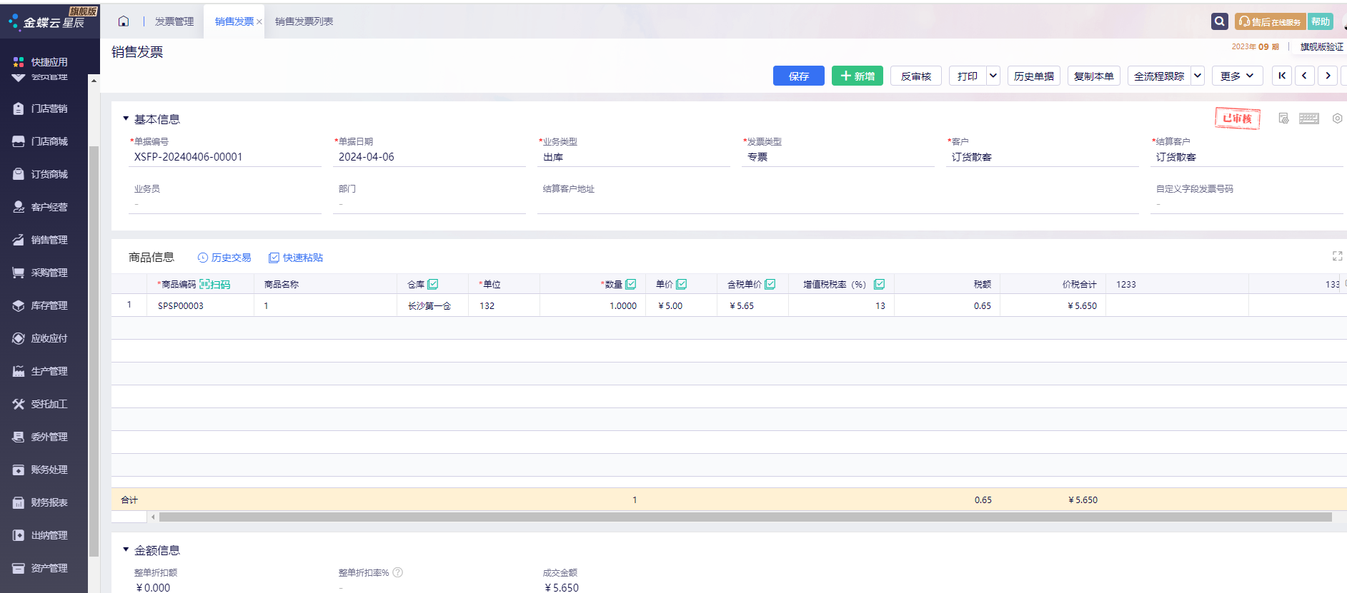Go to the next record

point(1328,76)
